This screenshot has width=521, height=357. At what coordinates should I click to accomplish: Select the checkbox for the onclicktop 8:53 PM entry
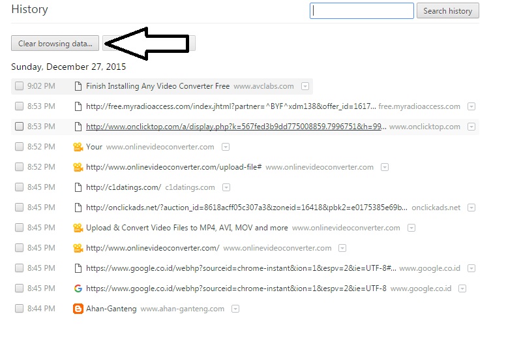[x=20, y=127]
